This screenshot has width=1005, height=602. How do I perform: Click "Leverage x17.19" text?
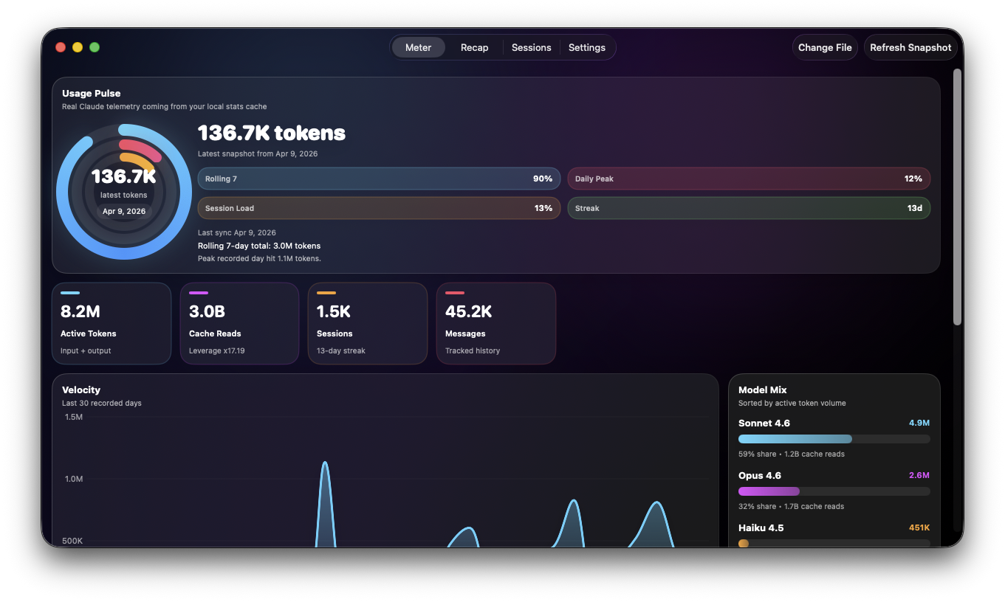[217, 351]
